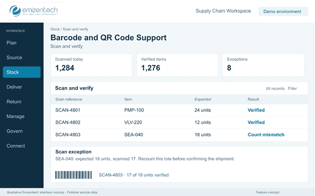Click item PMP-100
The width and height of the screenshot is (315, 196).
[134, 110]
